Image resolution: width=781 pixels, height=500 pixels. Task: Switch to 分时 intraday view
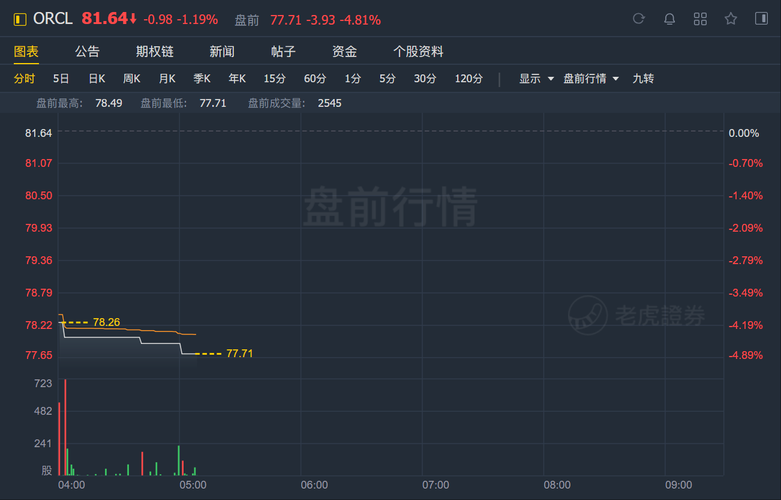tap(25, 79)
